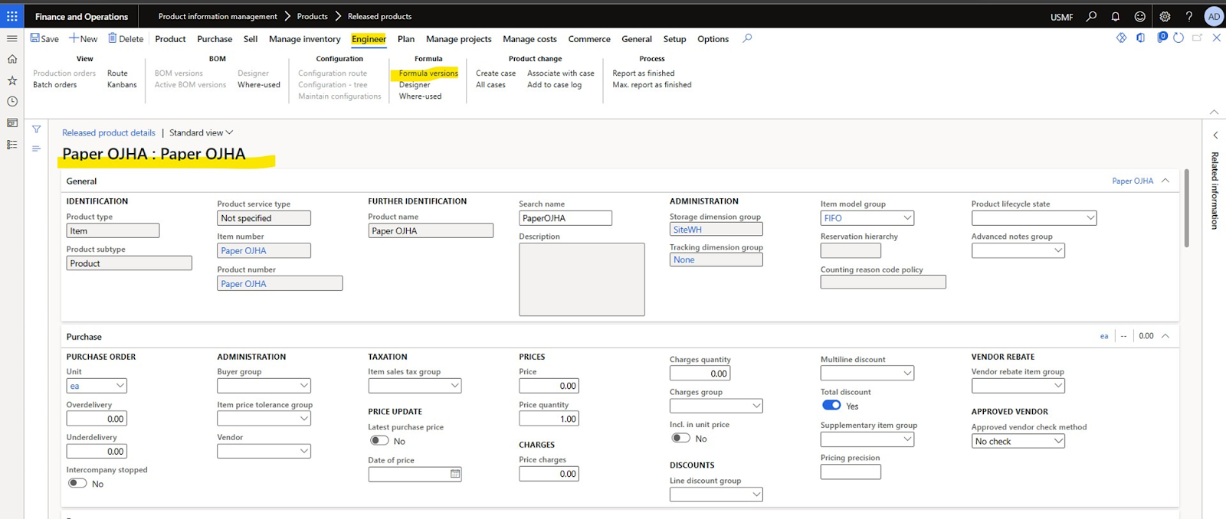The height and width of the screenshot is (519, 1226).
Task: Show notifications bell
Action: 1116,16
